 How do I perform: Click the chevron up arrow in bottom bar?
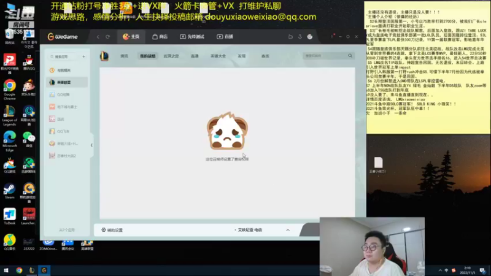pyautogui.click(x=288, y=230)
